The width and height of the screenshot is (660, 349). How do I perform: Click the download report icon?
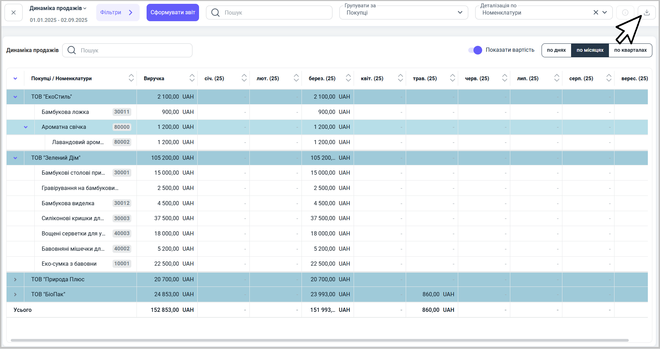[646, 13]
